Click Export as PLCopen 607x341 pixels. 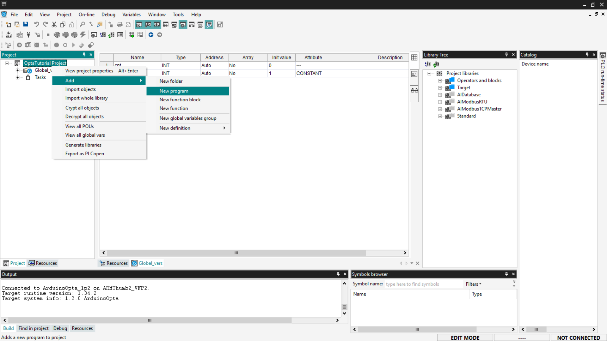[84, 153]
